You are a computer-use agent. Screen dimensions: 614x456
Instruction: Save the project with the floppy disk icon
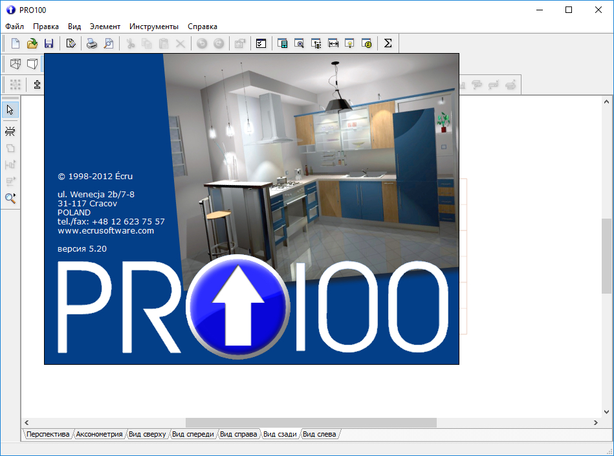[x=49, y=43]
